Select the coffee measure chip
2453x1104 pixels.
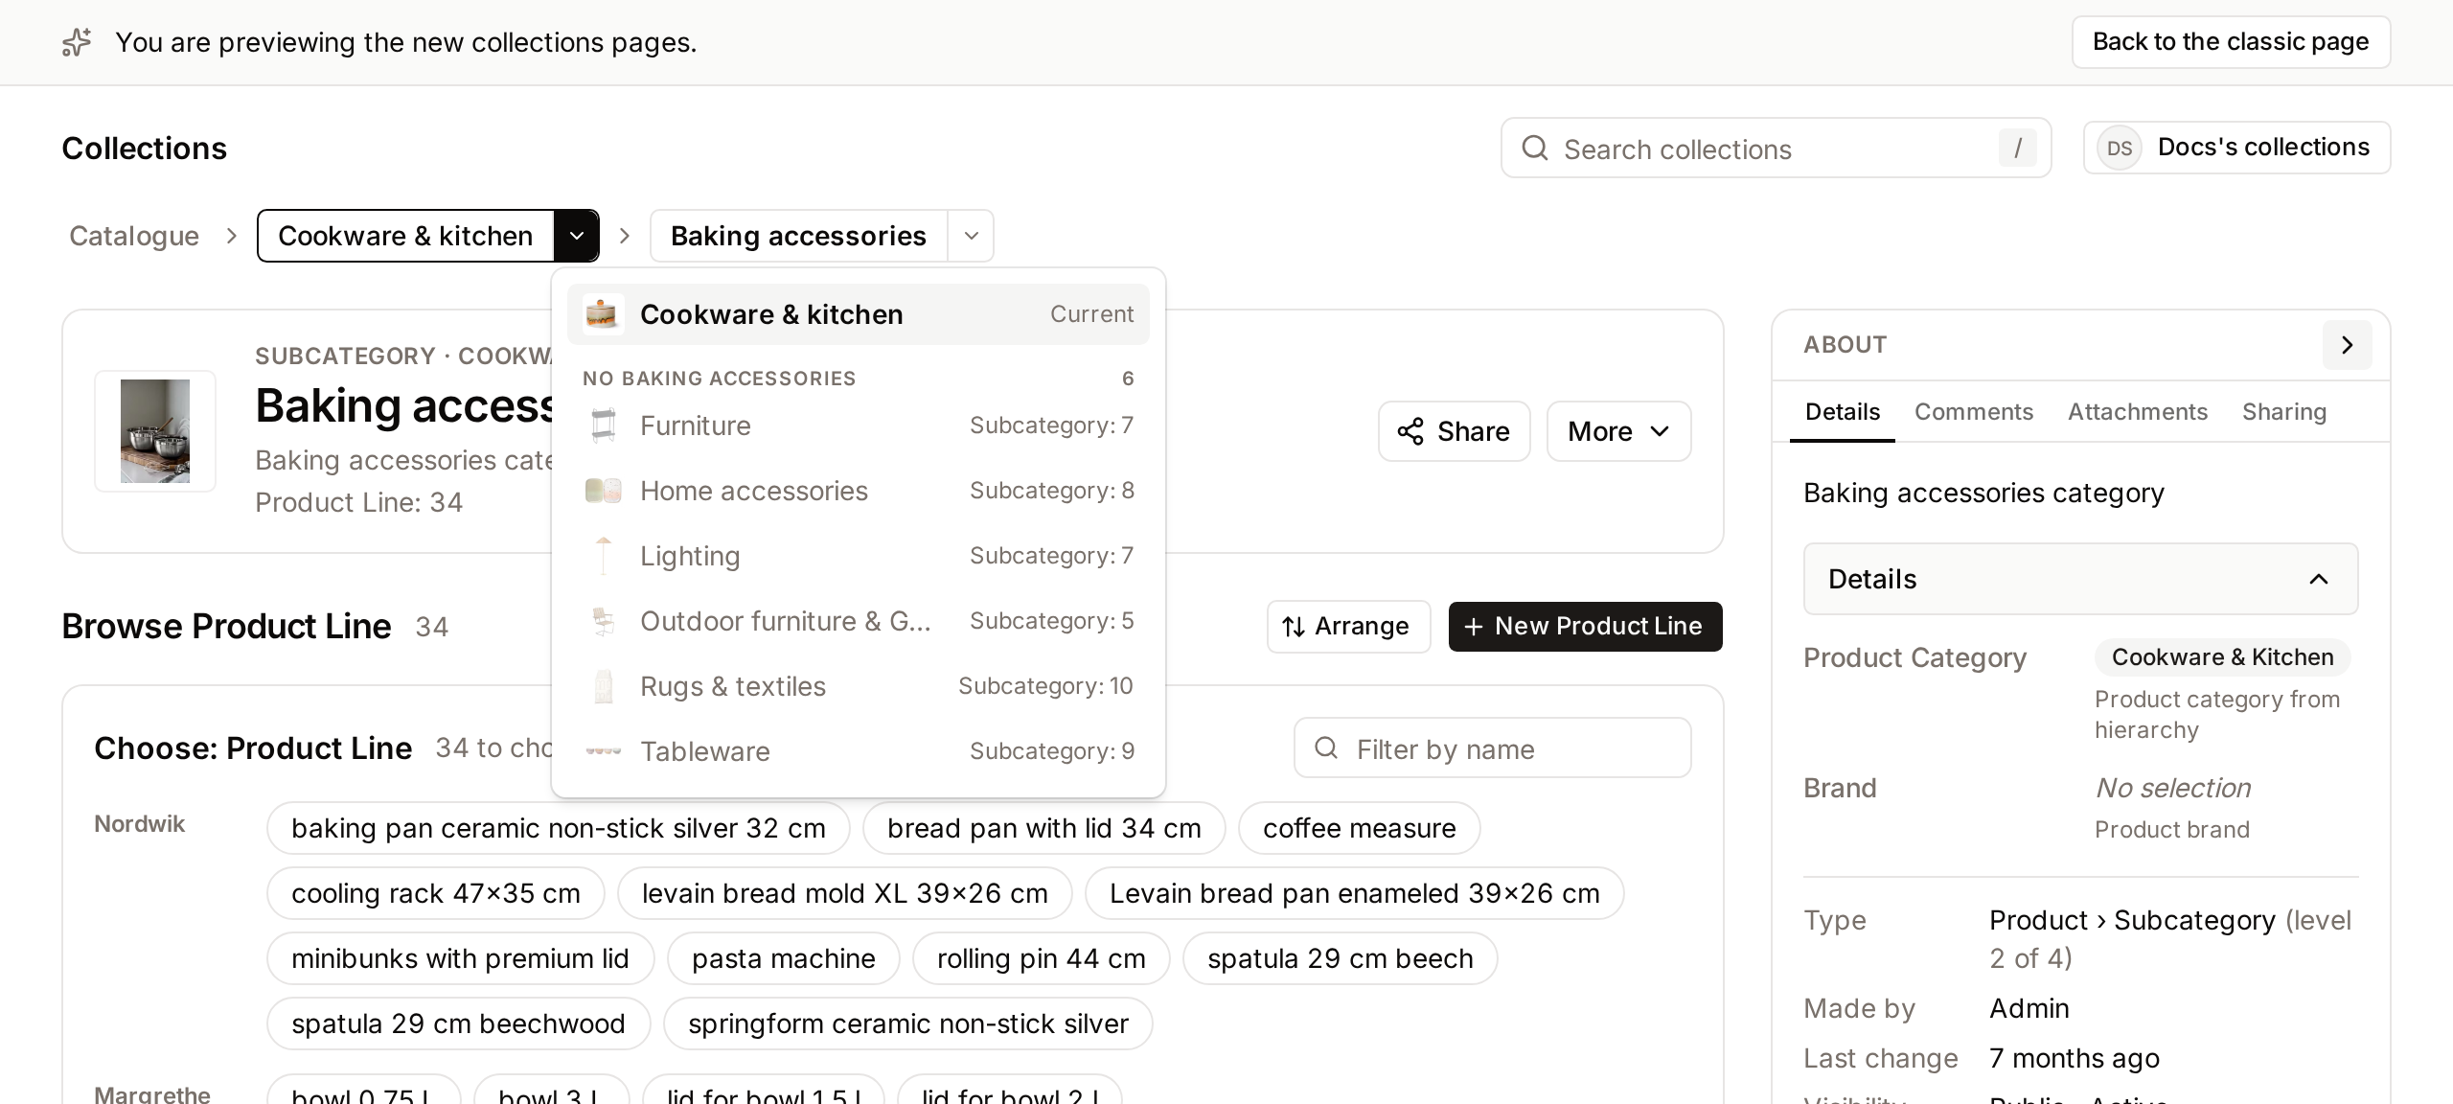[1359, 828]
